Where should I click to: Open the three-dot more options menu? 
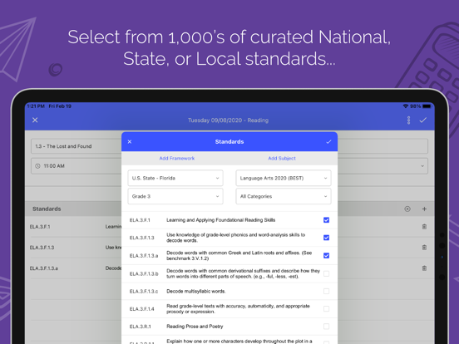[408, 120]
